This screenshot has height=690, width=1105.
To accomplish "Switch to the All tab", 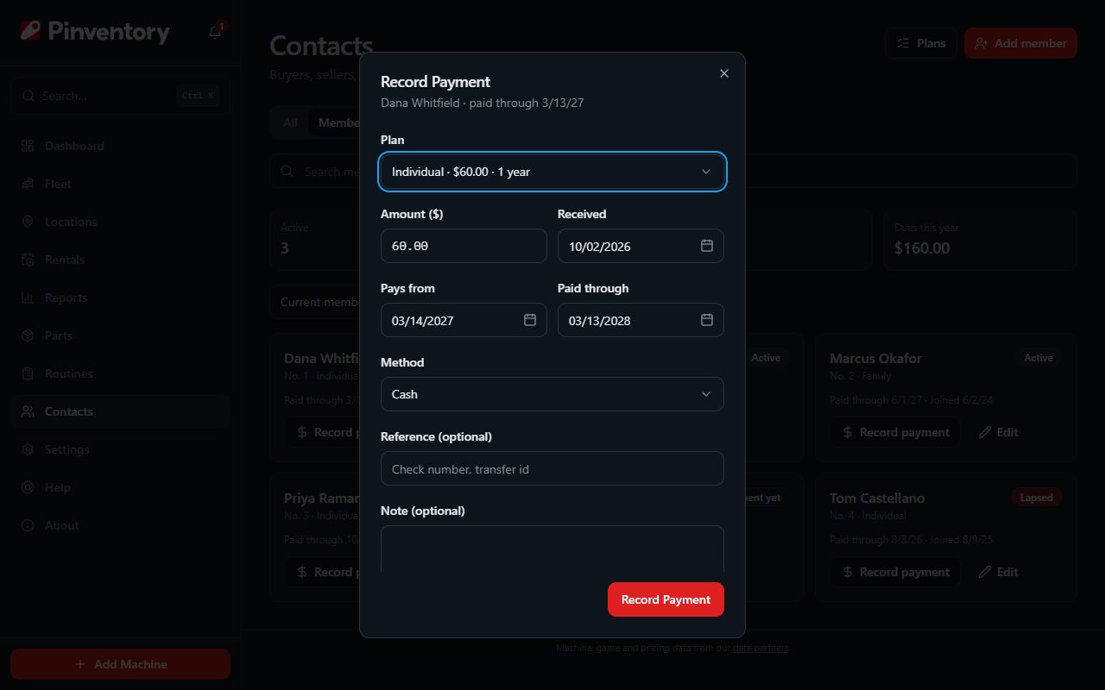I will click(290, 122).
